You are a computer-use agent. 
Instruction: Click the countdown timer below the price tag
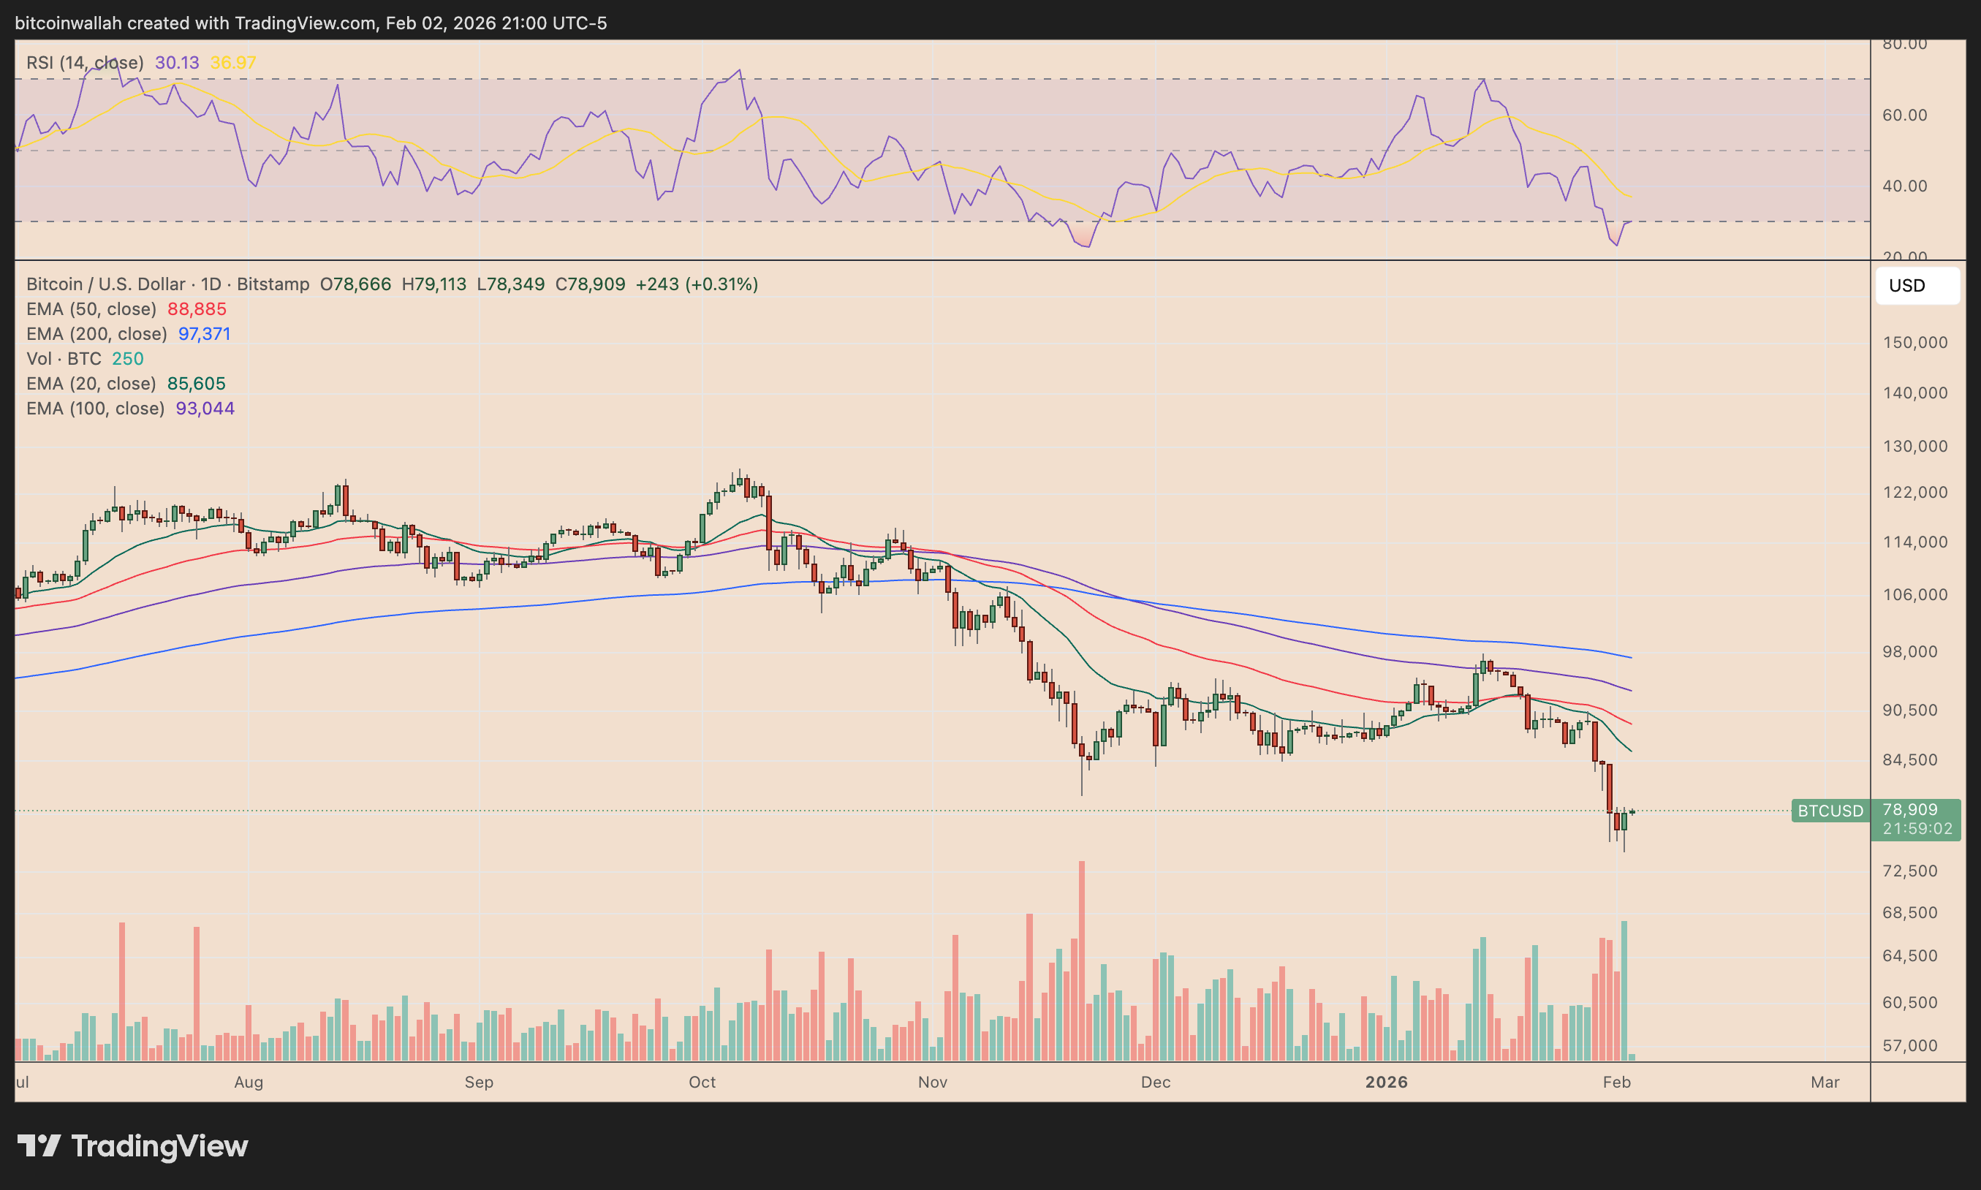coord(1915,829)
